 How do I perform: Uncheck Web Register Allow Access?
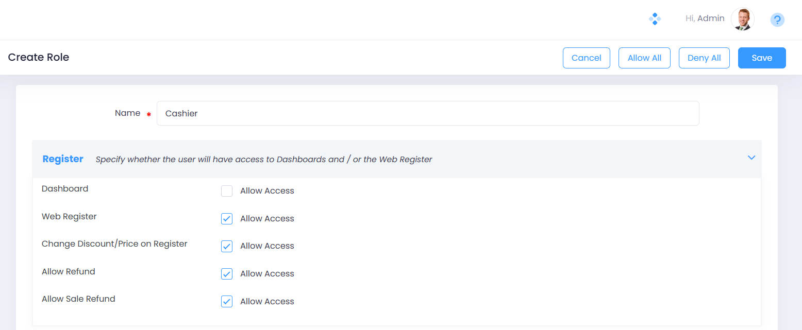click(227, 219)
